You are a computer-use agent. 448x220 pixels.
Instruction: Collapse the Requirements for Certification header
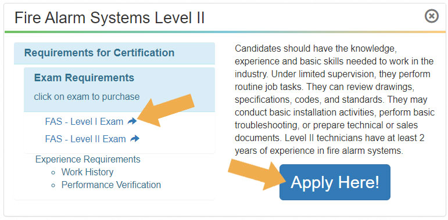click(x=114, y=53)
